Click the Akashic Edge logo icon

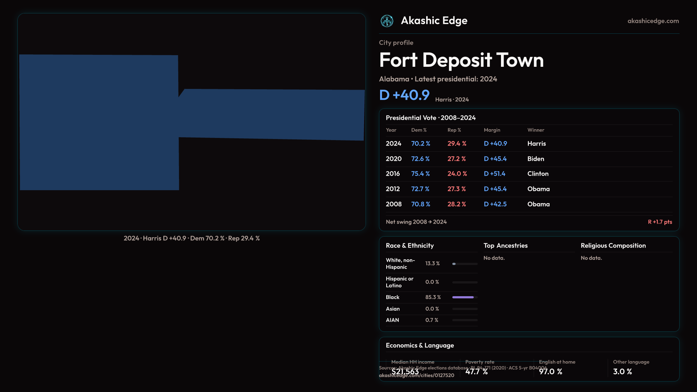click(387, 21)
